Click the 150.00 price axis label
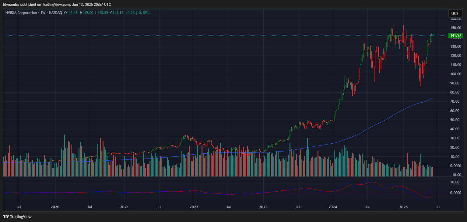The image size is (467, 222). [x=455, y=28]
